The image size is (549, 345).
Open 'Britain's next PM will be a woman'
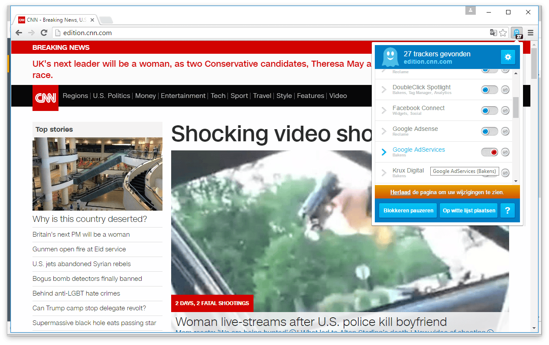point(81,234)
